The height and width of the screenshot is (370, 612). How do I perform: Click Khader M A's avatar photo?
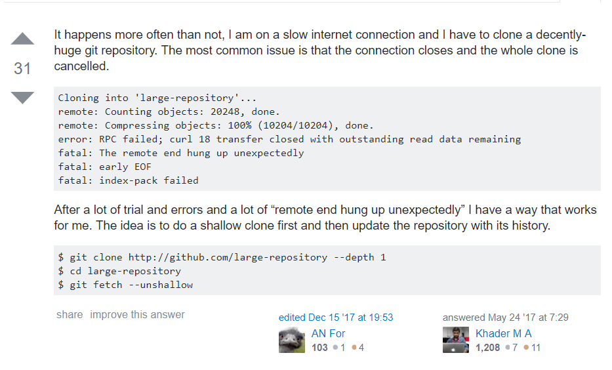point(456,340)
